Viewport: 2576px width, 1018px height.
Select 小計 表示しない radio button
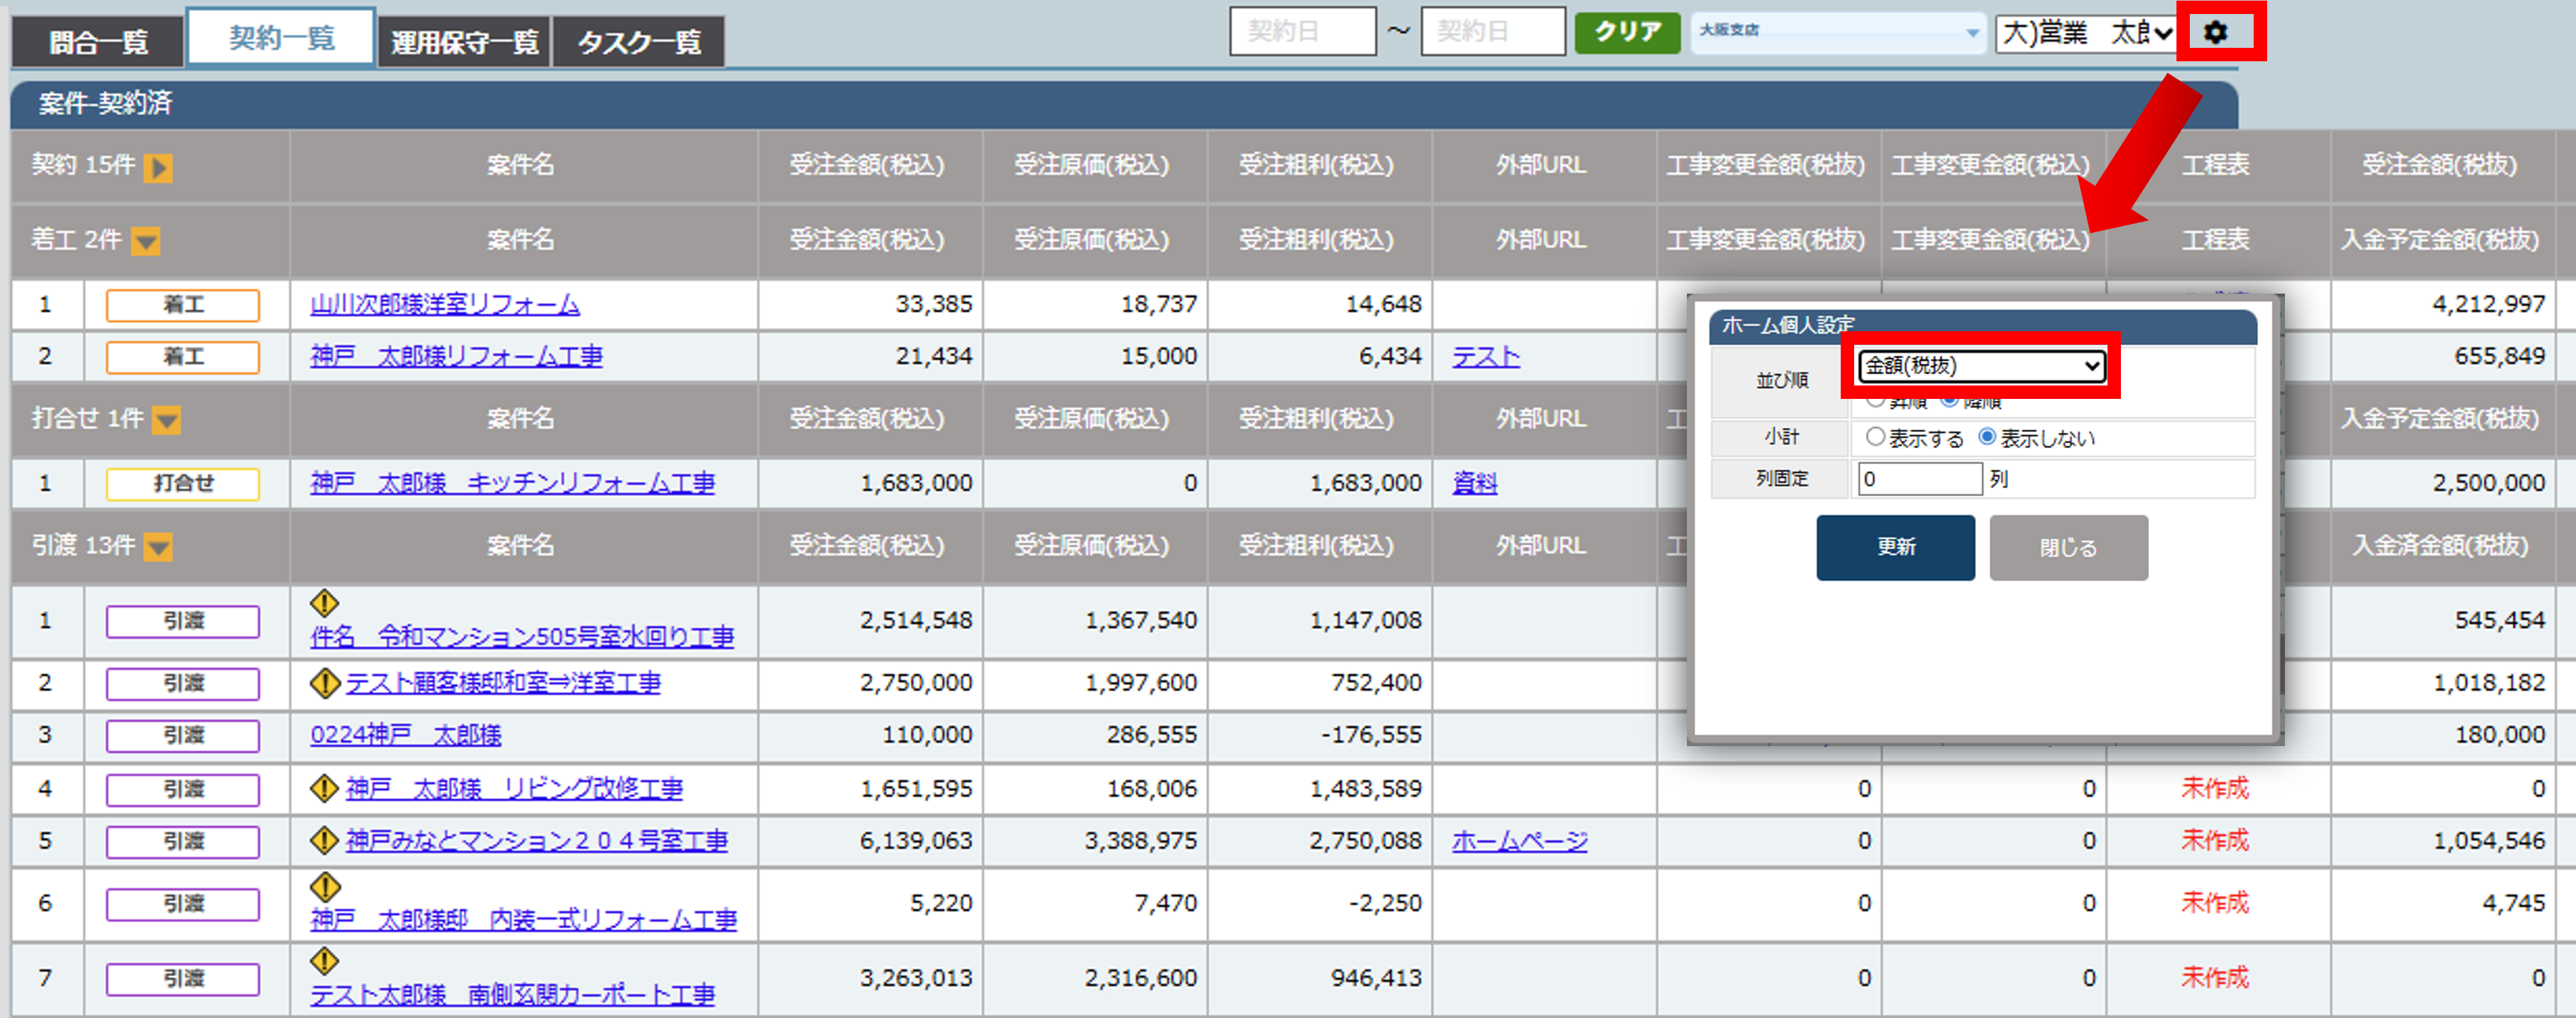(1987, 437)
